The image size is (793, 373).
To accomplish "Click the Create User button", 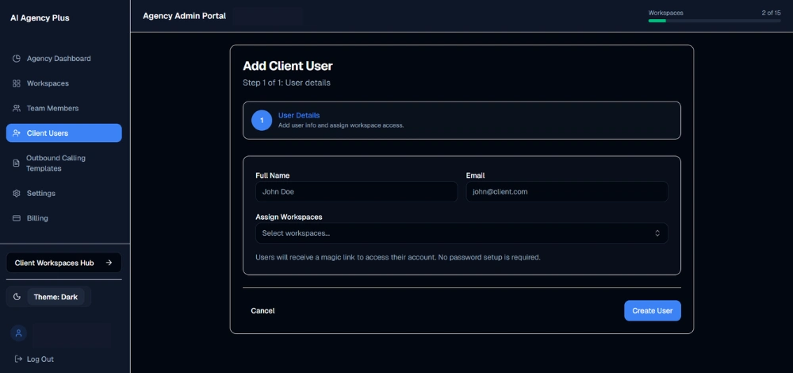I will (x=653, y=311).
